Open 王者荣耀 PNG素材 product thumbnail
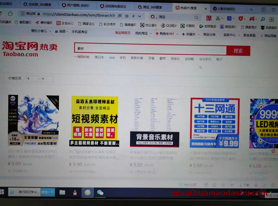The image size is (278, 206). point(34,121)
